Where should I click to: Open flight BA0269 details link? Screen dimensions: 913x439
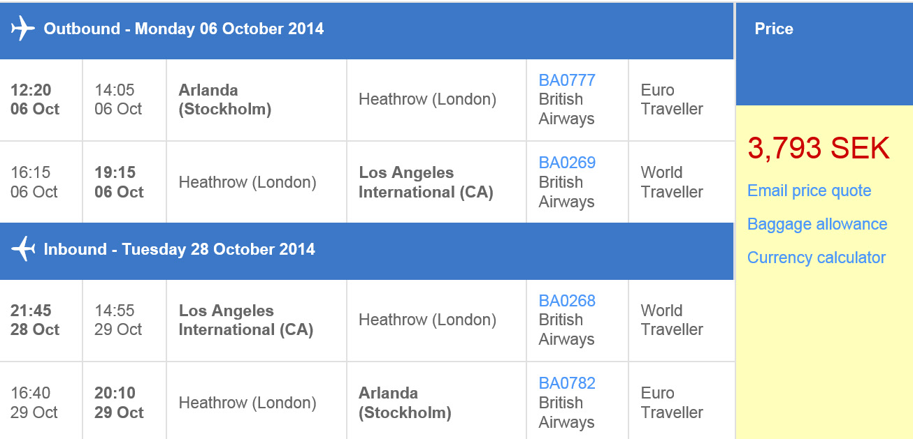click(567, 163)
